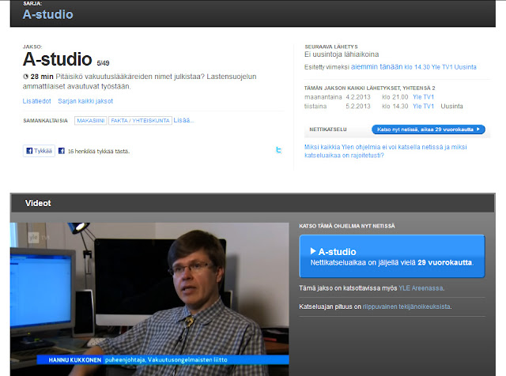The image size is (506, 376).
Task: Select the MAKASIINI category tag
Action: click(91, 120)
